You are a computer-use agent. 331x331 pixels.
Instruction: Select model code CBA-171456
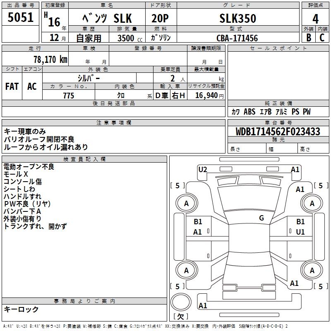click(237, 38)
